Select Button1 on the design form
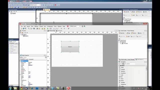The width and height of the screenshot is (160, 90). point(70,47)
